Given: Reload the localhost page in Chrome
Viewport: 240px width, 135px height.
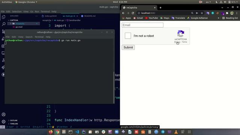Looking at the screenshot, I should [133, 13].
